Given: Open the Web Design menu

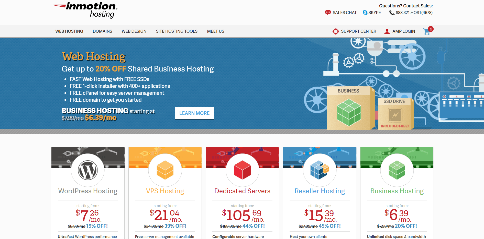Looking at the screenshot, I should (134, 31).
